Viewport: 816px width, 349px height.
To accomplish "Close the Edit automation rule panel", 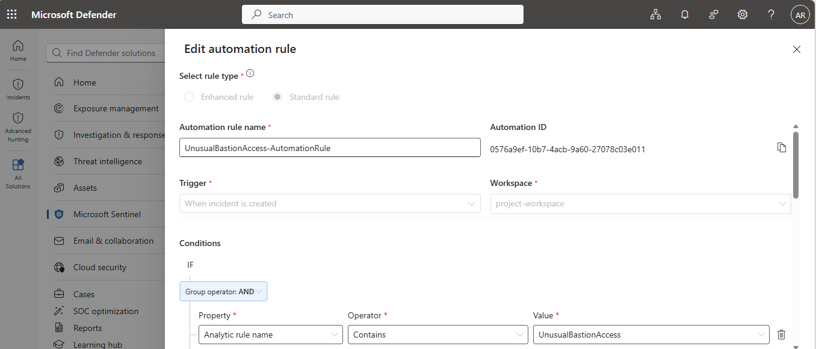I will [797, 49].
